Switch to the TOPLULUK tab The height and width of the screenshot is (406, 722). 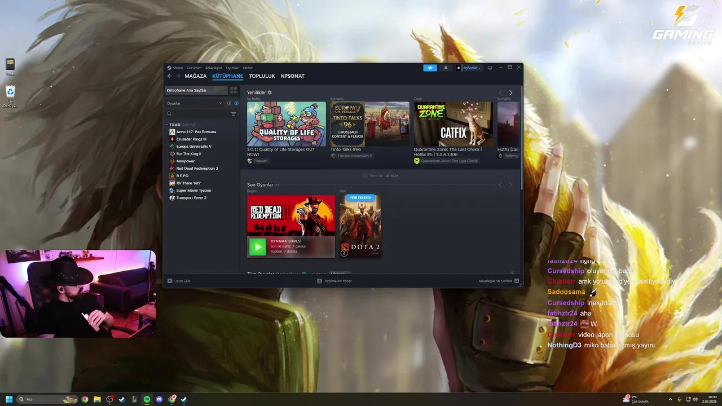pyautogui.click(x=262, y=76)
